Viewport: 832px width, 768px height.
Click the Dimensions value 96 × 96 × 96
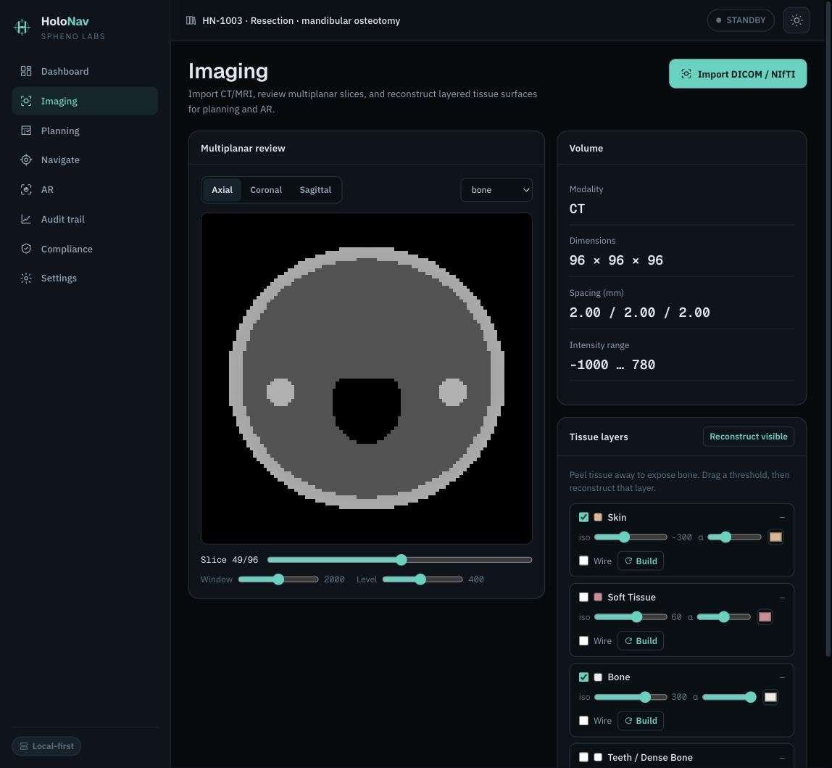pyautogui.click(x=616, y=260)
